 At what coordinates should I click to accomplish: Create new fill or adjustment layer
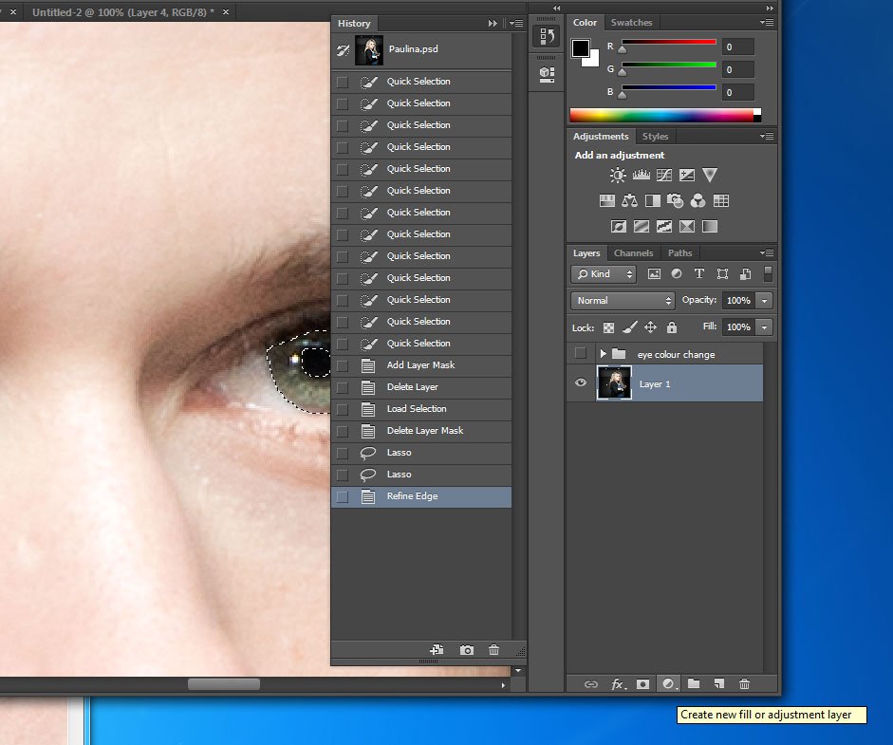669,683
